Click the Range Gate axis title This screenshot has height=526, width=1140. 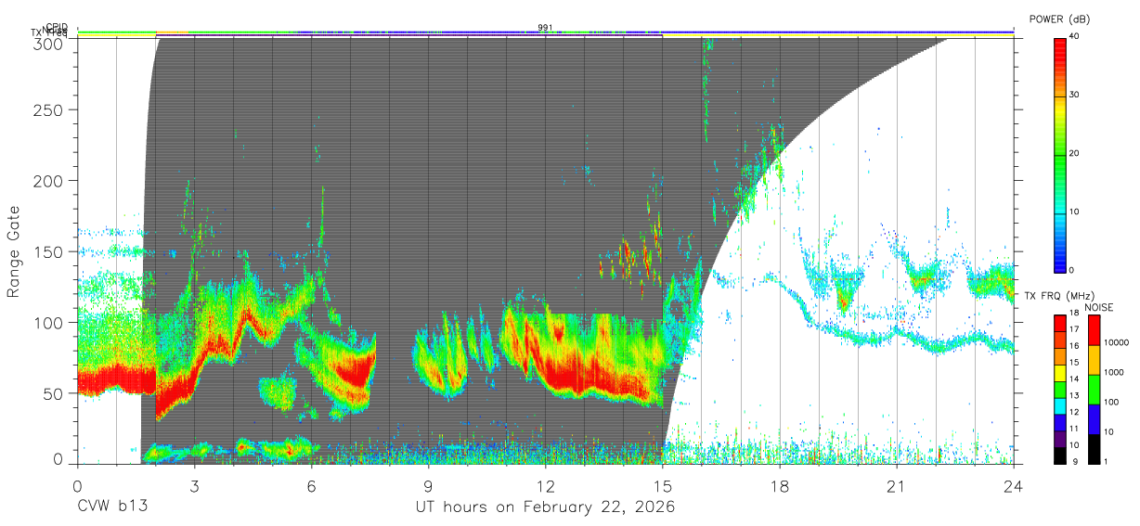[x=15, y=252]
